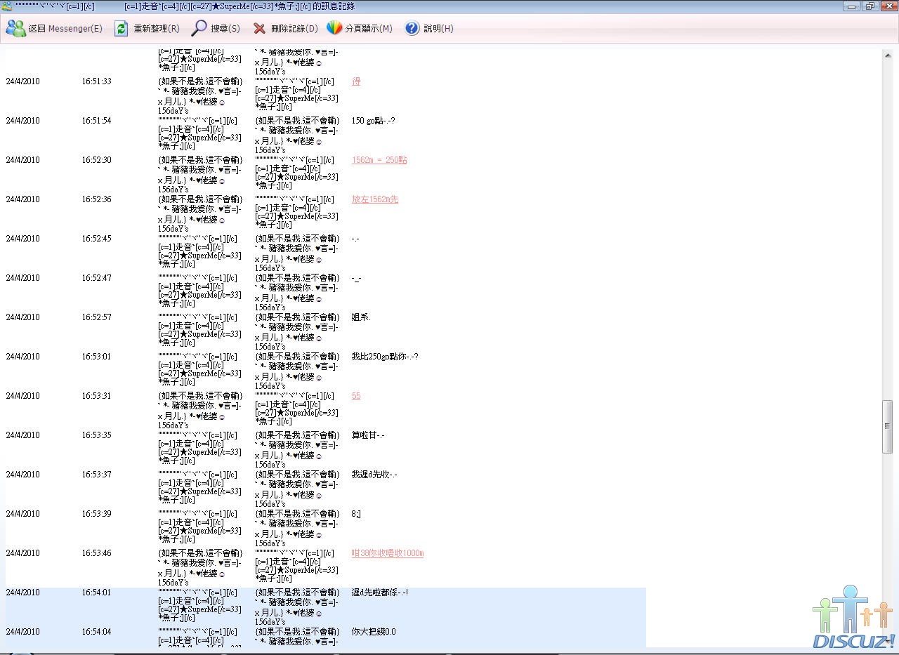The width and height of the screenshot is (899, 655).
Task: Click the timestamp 16:52:36
Action: 96,199
